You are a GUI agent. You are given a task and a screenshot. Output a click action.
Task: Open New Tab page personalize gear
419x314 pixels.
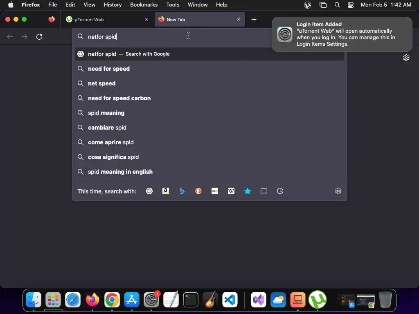(406, 58)
